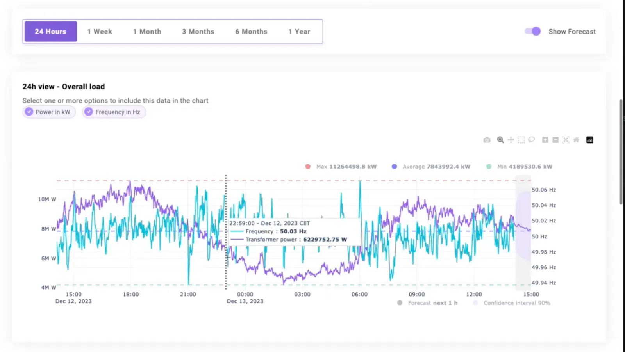Select the Zoom magnifier tool

tap(500, 140)
